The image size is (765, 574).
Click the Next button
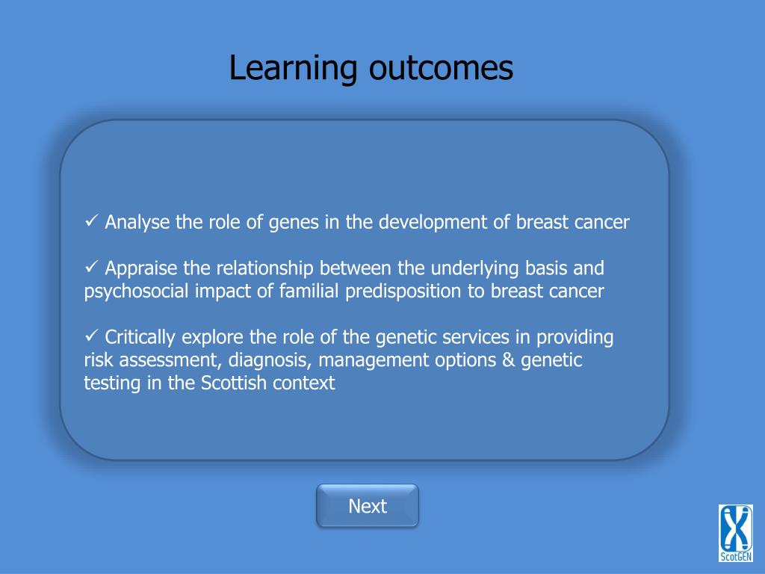(368, 506)
